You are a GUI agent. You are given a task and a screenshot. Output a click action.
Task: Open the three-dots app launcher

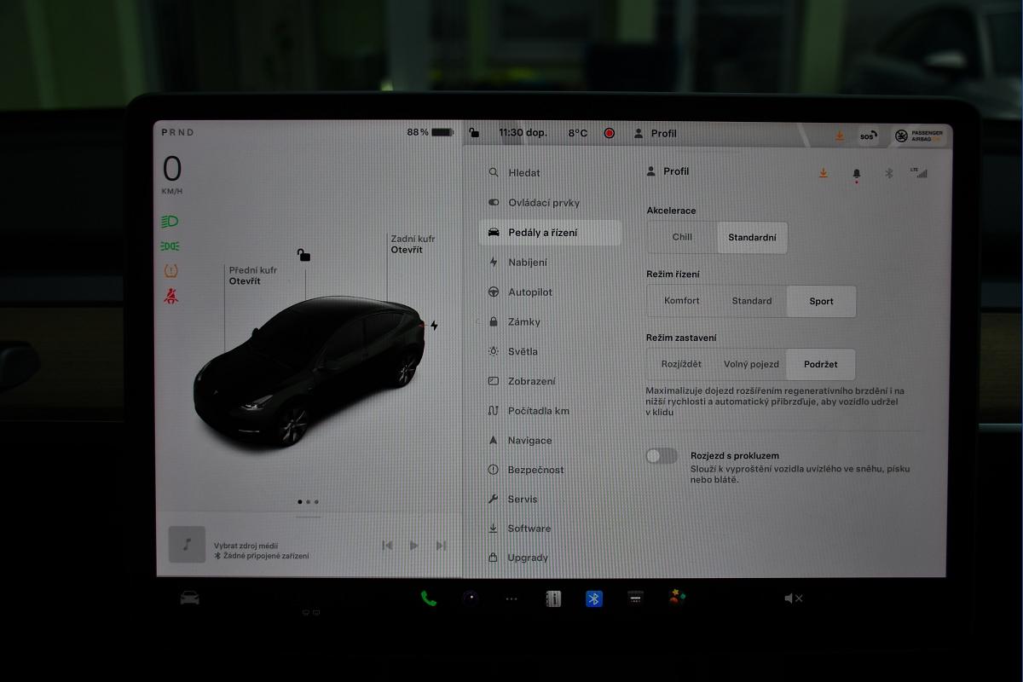coord(511,598)
